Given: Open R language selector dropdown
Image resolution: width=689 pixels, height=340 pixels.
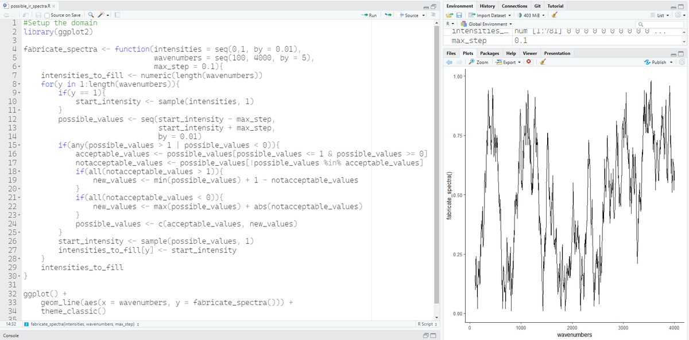Looking at the screenshot, I should click(x=449, y=24).
